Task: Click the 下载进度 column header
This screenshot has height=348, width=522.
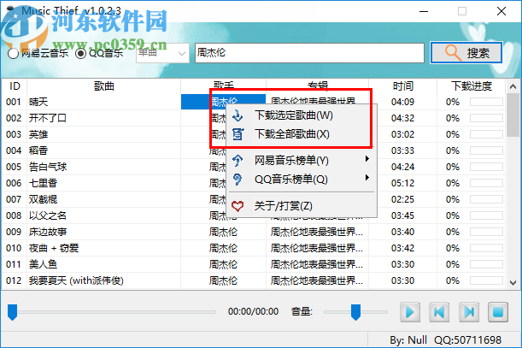Action: (472, 86)
